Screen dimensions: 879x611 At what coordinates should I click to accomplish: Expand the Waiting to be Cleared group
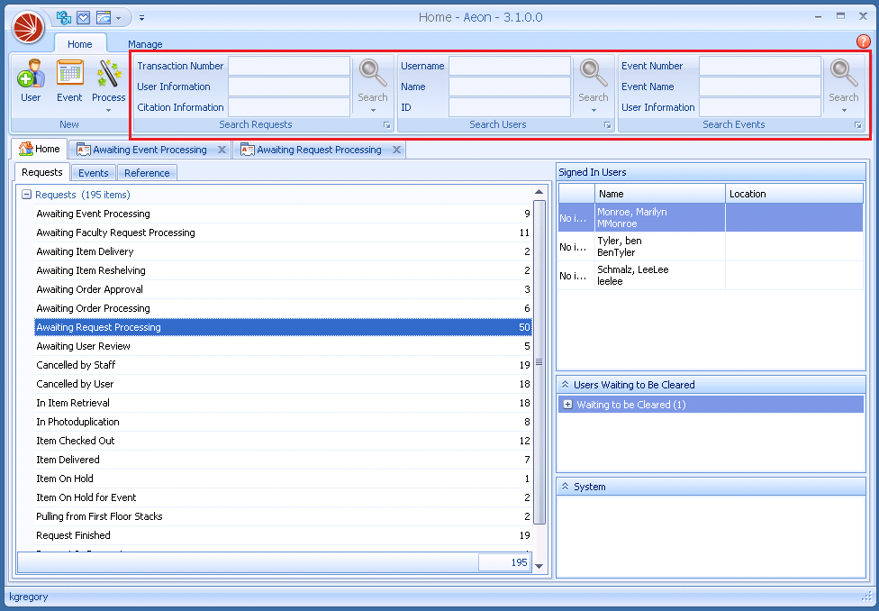coord(567,405)
